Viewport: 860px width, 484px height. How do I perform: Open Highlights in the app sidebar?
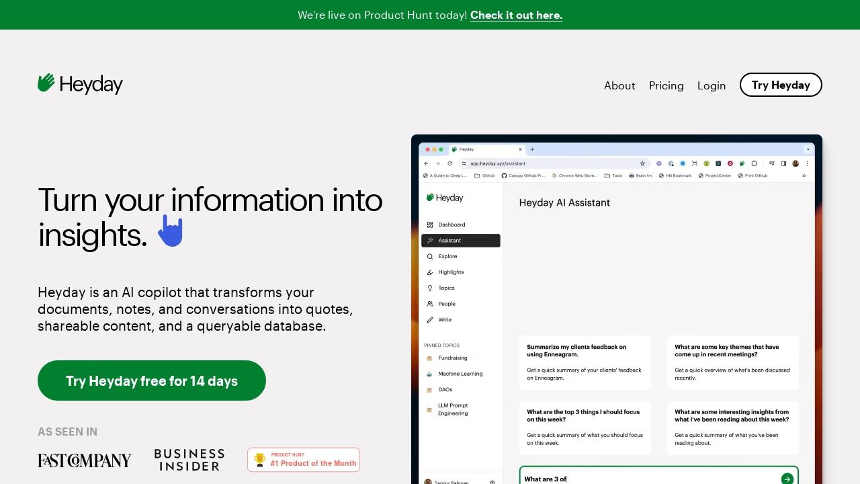(x=461, y=272)
